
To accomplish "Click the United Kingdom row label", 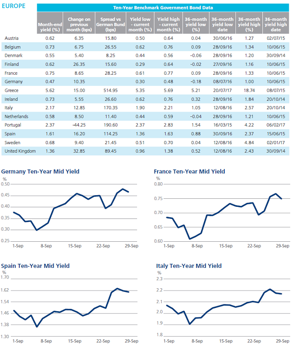I will (x=20, y=151).
